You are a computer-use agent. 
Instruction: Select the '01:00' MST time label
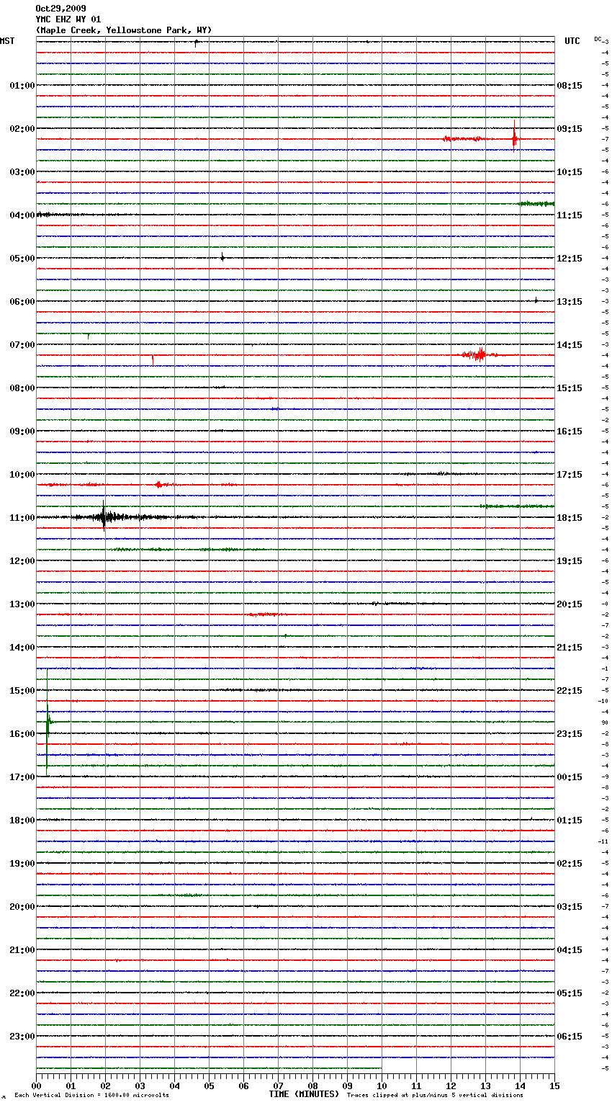pyautogui.click(x=22, y=85)
